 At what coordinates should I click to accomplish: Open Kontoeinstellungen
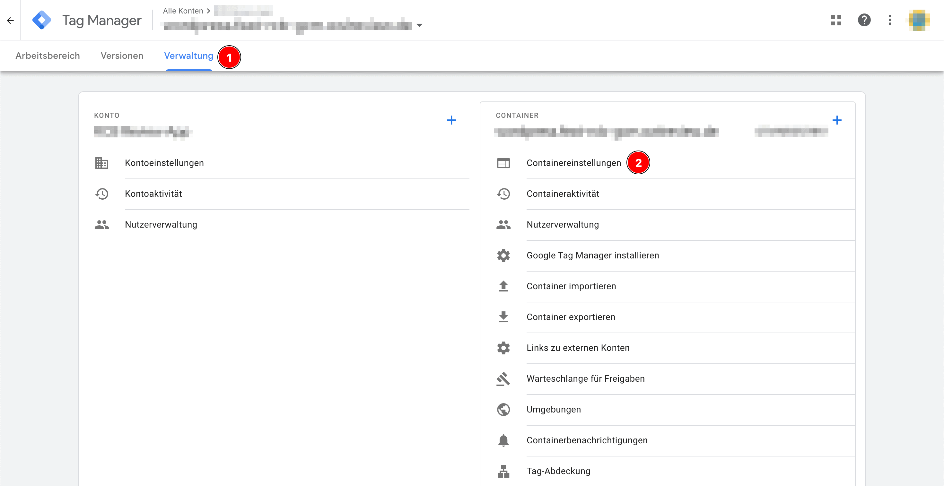(164, 163)
